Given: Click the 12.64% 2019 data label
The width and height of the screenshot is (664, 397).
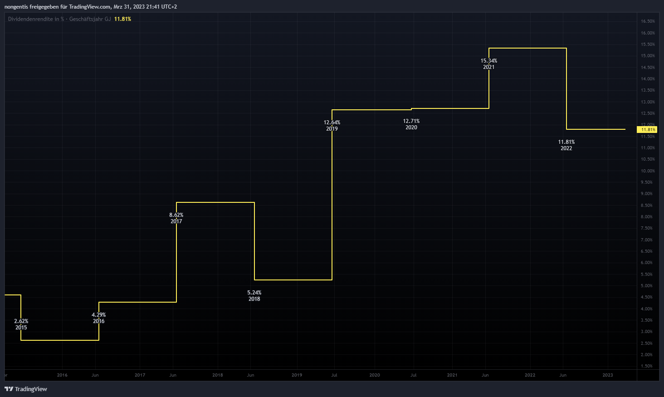Looking at the screenshot, I should [332, 126].
